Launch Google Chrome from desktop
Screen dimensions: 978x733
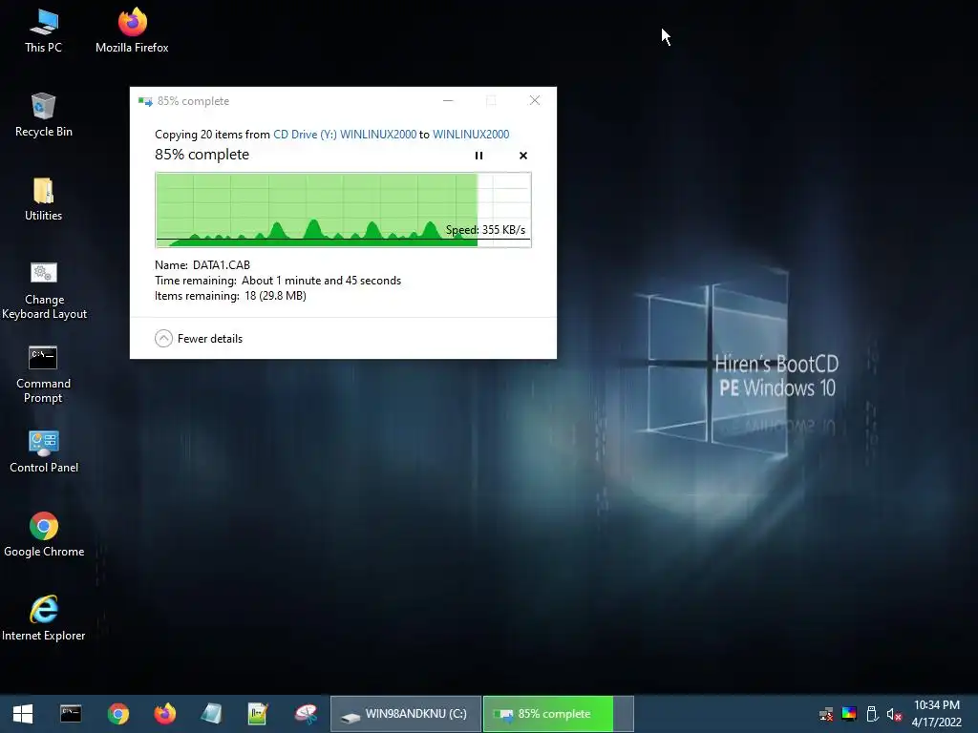point(44,534)
